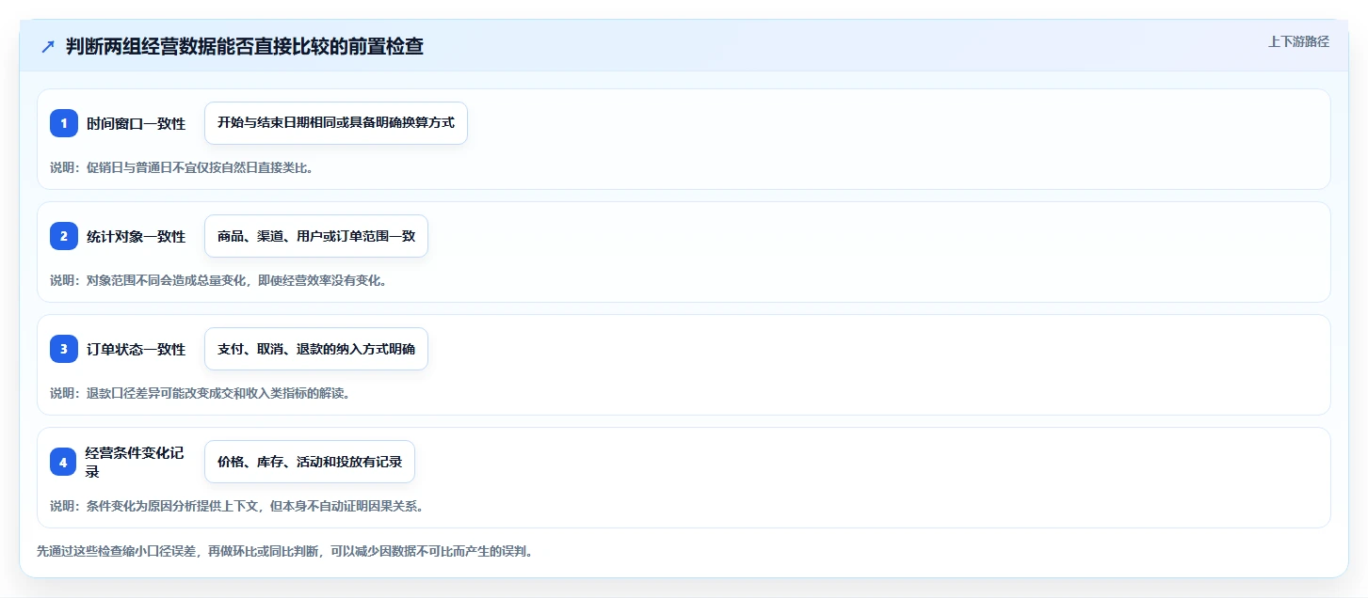Click the chip 价格、库存、活动和投放有记录
1368x598 pixels.
310,462
